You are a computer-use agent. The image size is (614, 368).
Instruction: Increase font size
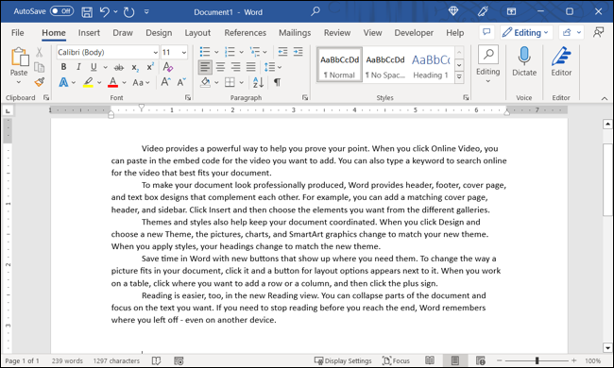click(165, 82)
